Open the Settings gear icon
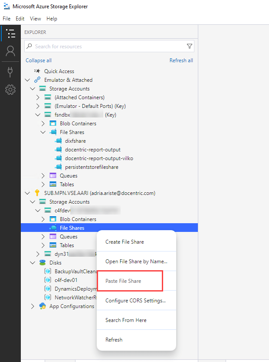Image resolution: width=269 pixels, height=362 pixels. click(10, 90)
